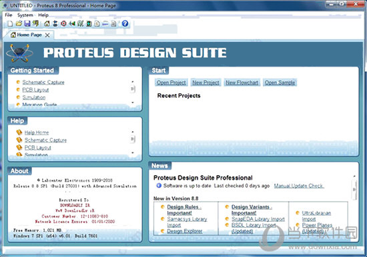Open the Gerber Viewer toolbar icon
The width and height of the screenshot is (367, 257).
pos(80,23)
